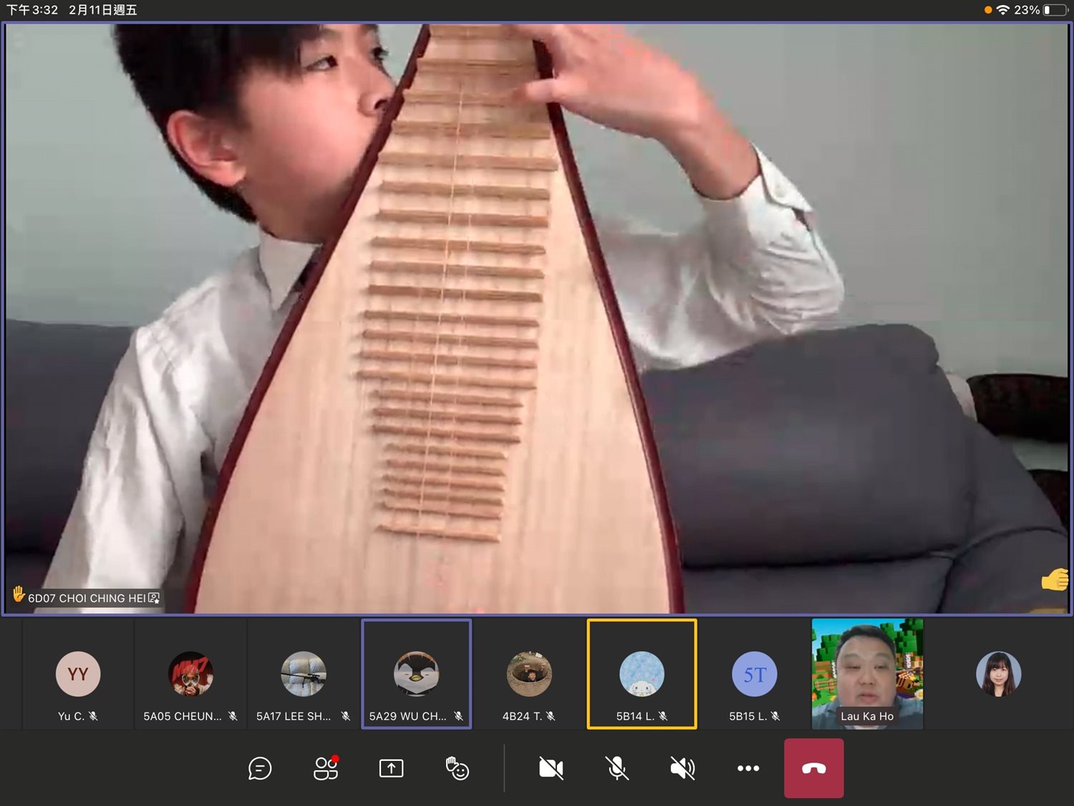
Task: Click the penguin avatar of 5A29 WU
Action: [416, 674]
